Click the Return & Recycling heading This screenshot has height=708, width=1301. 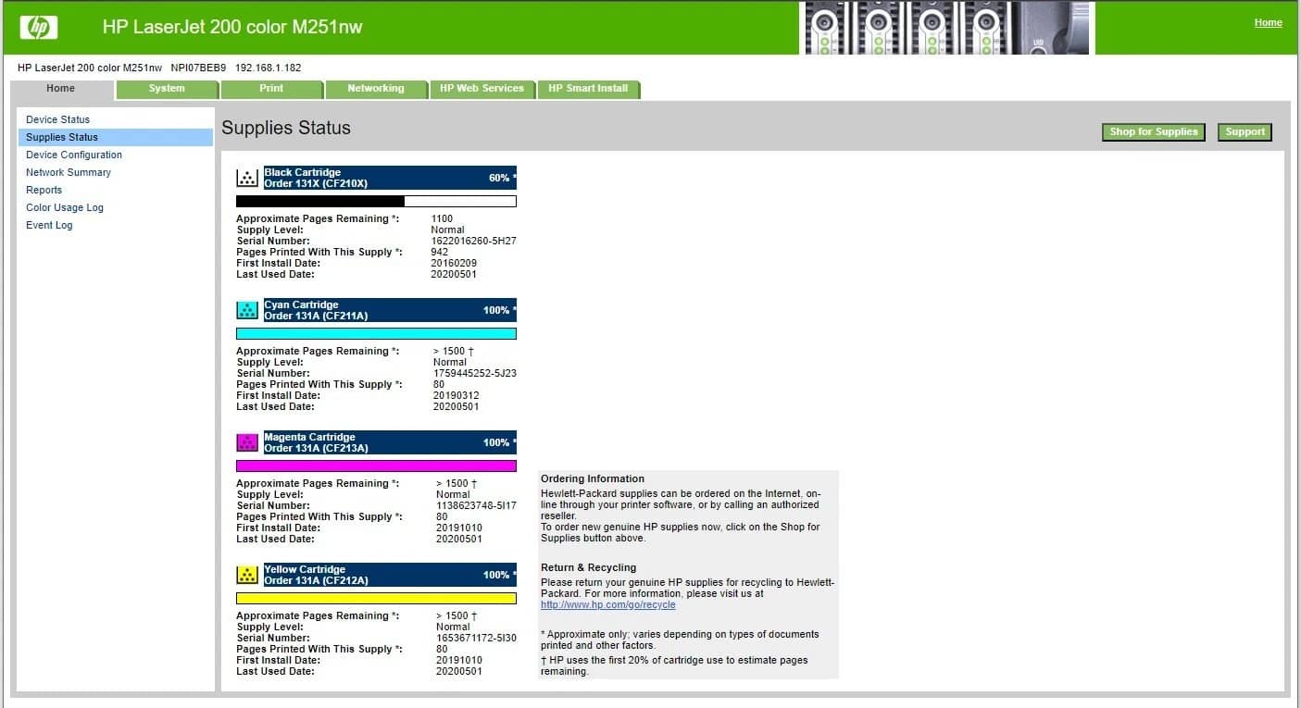click(x=589, y=567)
